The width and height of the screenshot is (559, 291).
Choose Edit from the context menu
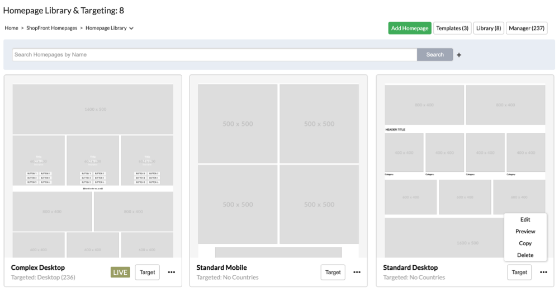point(525,219)
